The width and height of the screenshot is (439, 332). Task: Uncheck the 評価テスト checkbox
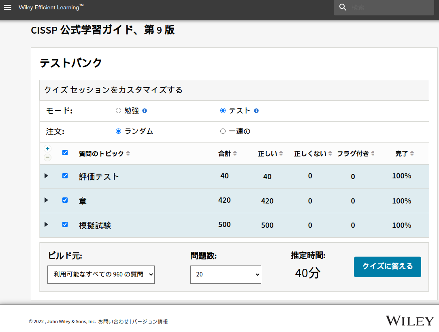[65, 176]
